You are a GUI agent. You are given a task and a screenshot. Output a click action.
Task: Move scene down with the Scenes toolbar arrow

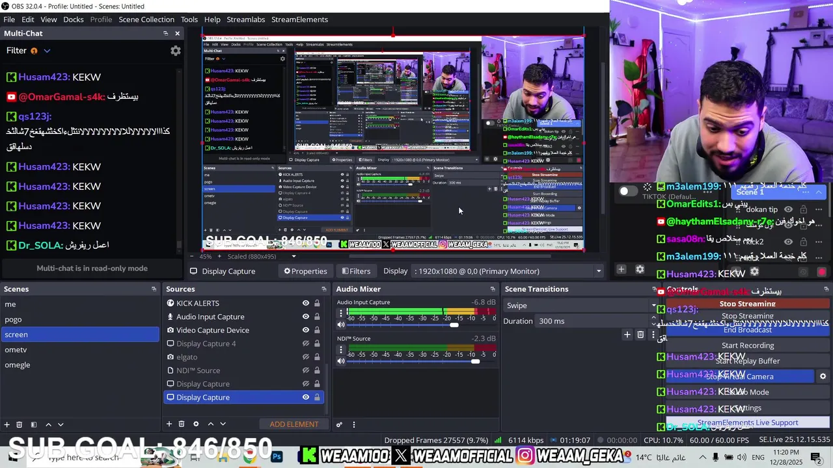pos(61,424)
